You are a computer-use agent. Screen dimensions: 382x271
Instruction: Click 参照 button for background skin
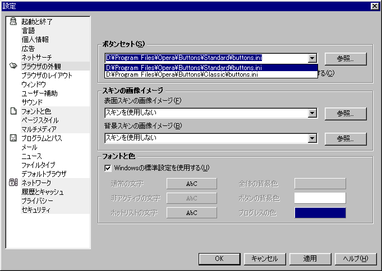click(346, 139)
